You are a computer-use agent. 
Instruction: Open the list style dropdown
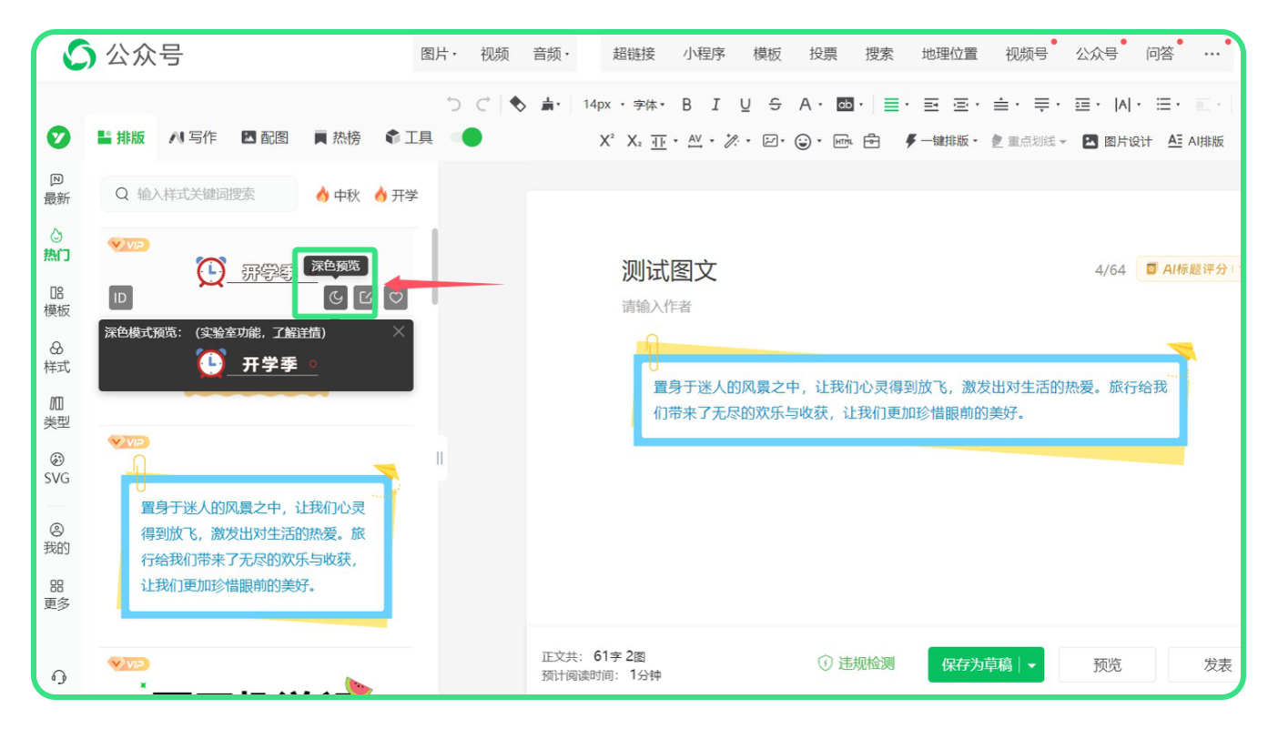(1168, 105)
